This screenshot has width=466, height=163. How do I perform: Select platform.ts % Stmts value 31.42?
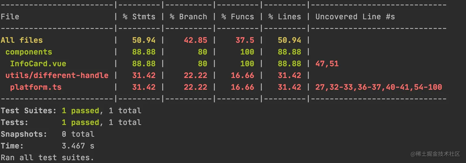pyautogui.click(x=144, y=87)
